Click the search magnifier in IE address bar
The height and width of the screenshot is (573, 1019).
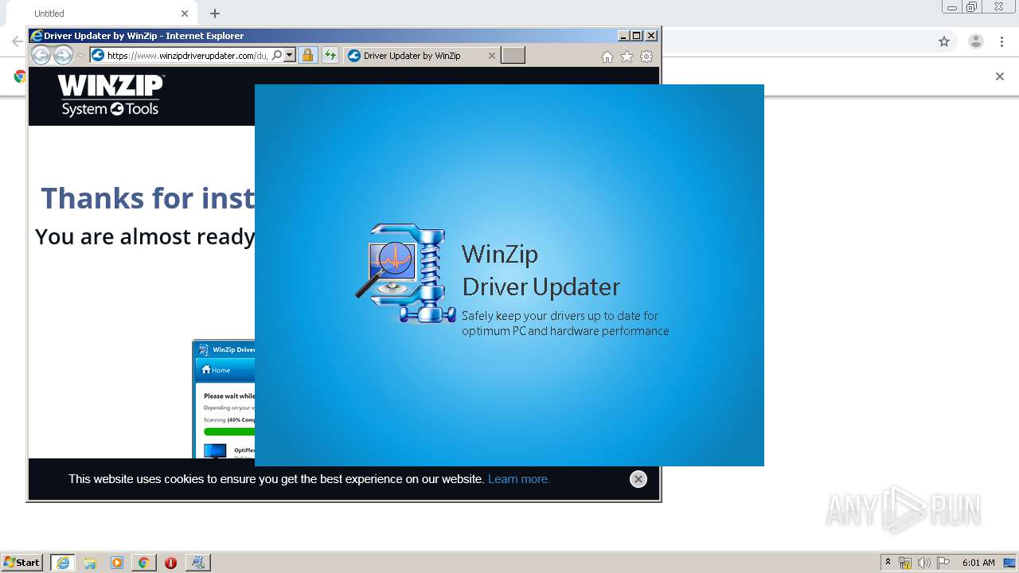point(276,56)
